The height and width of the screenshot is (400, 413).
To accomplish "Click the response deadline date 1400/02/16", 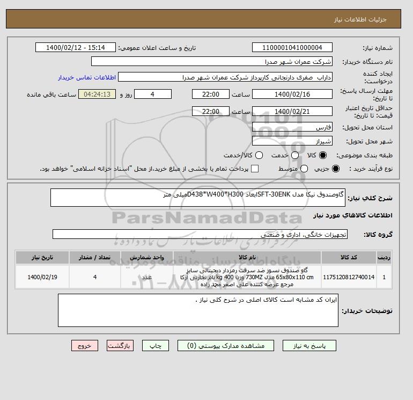I will point(292,94).
